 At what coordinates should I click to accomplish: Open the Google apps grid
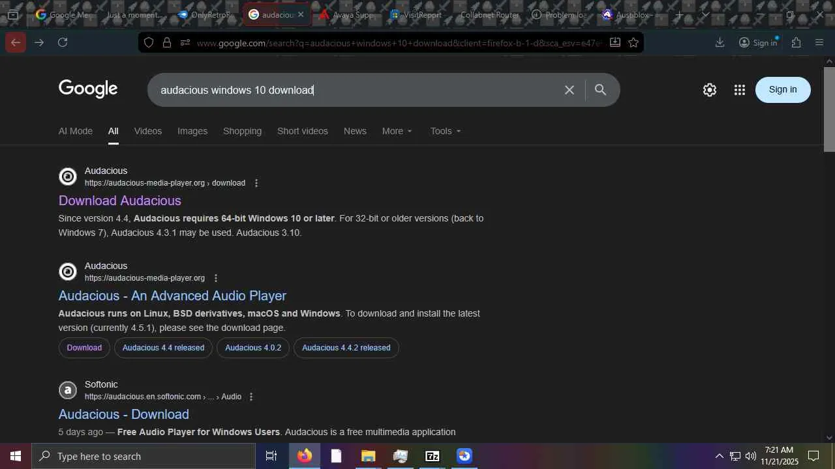[x=739, y=90]
